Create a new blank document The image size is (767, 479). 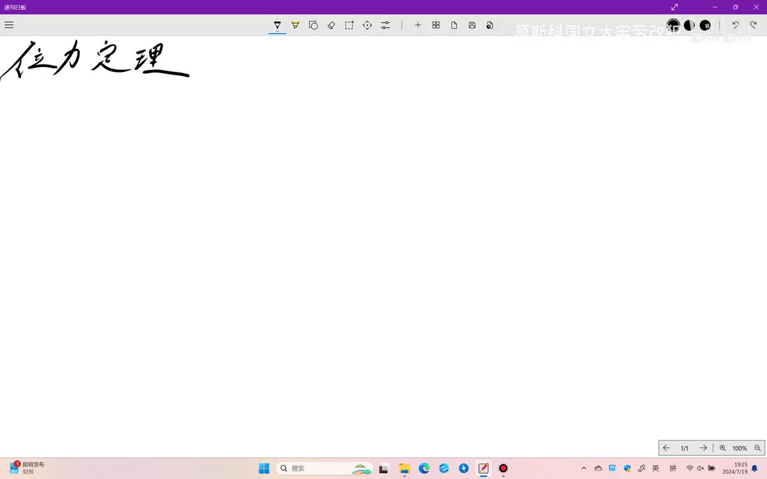454,25
